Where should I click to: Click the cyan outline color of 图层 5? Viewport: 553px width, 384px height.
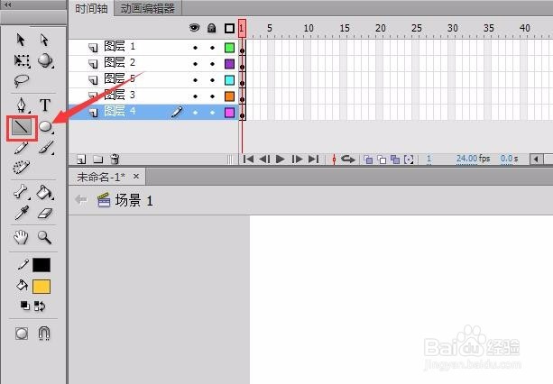[x=230, y=80]
